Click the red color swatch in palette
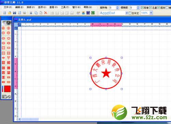171x124 pixels. point(8,89)
